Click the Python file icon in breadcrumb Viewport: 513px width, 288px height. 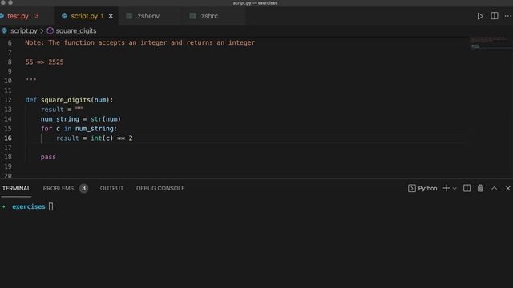[x=4, y=30]
